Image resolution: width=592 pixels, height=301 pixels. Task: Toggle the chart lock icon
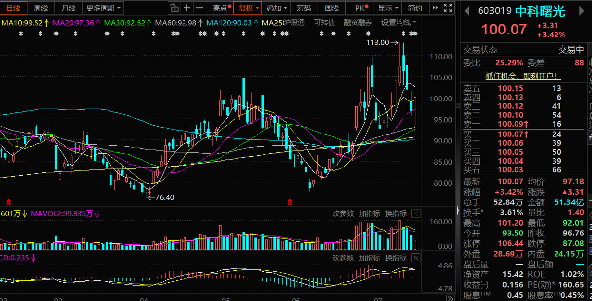tap(174, 8)
